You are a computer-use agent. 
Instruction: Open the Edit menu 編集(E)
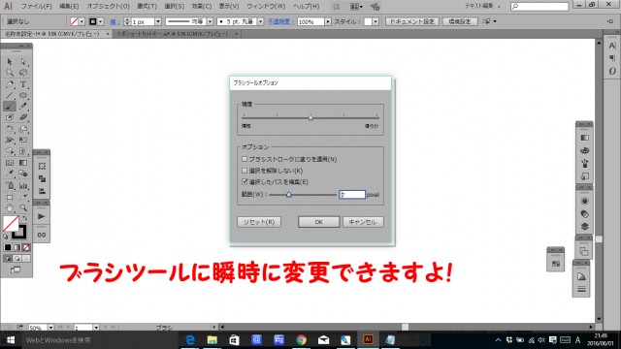(69, 7)
